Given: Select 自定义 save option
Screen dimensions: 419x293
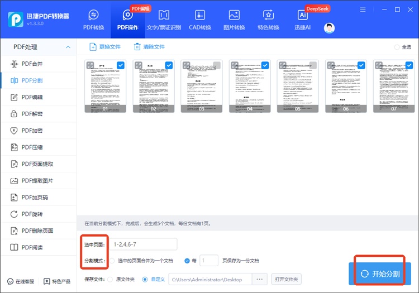Looking at the screenshot, I should tap(145, 280).
